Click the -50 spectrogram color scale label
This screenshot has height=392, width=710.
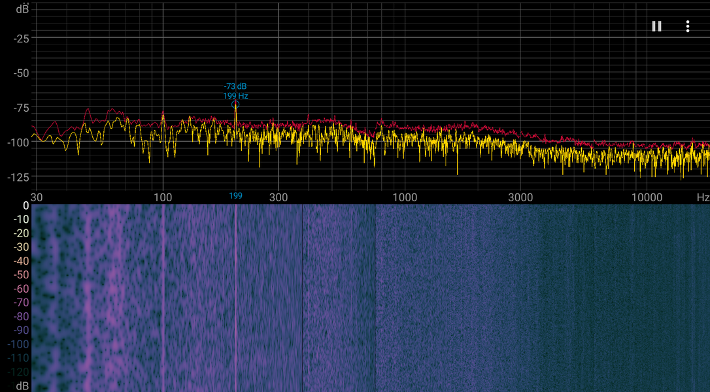point(22,275)
